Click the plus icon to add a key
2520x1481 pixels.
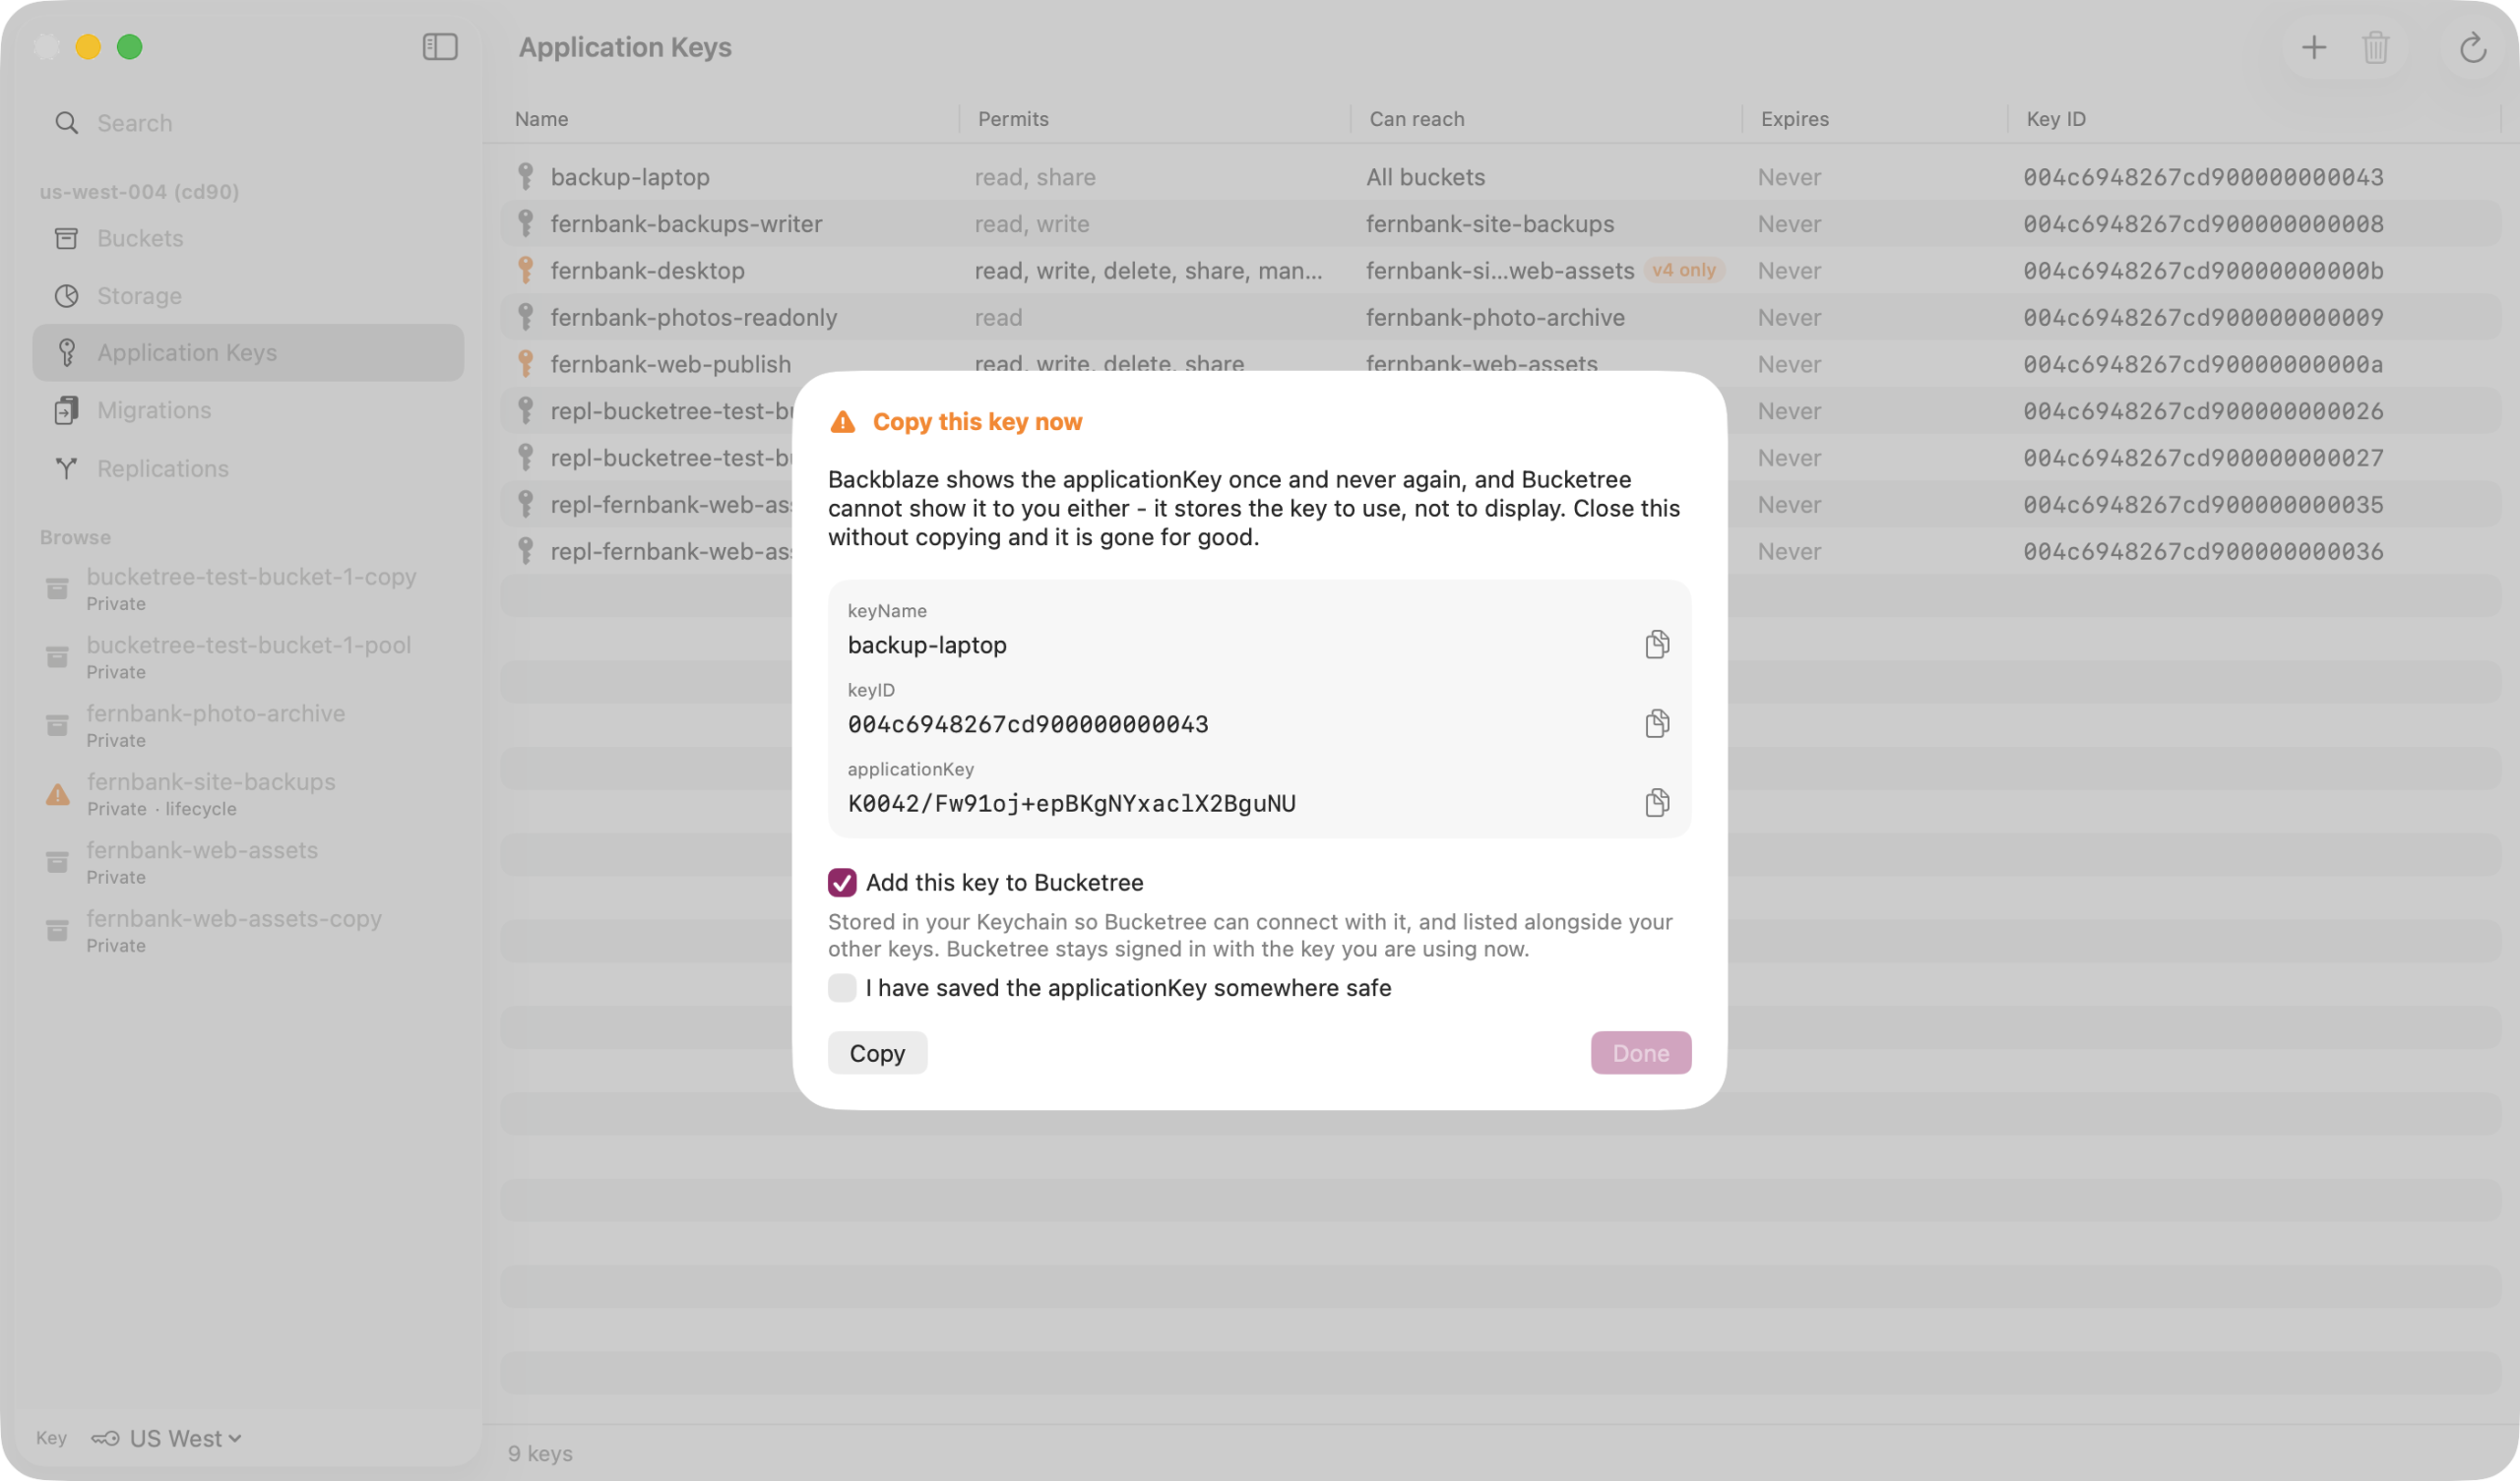click(x=2313, y=47)
